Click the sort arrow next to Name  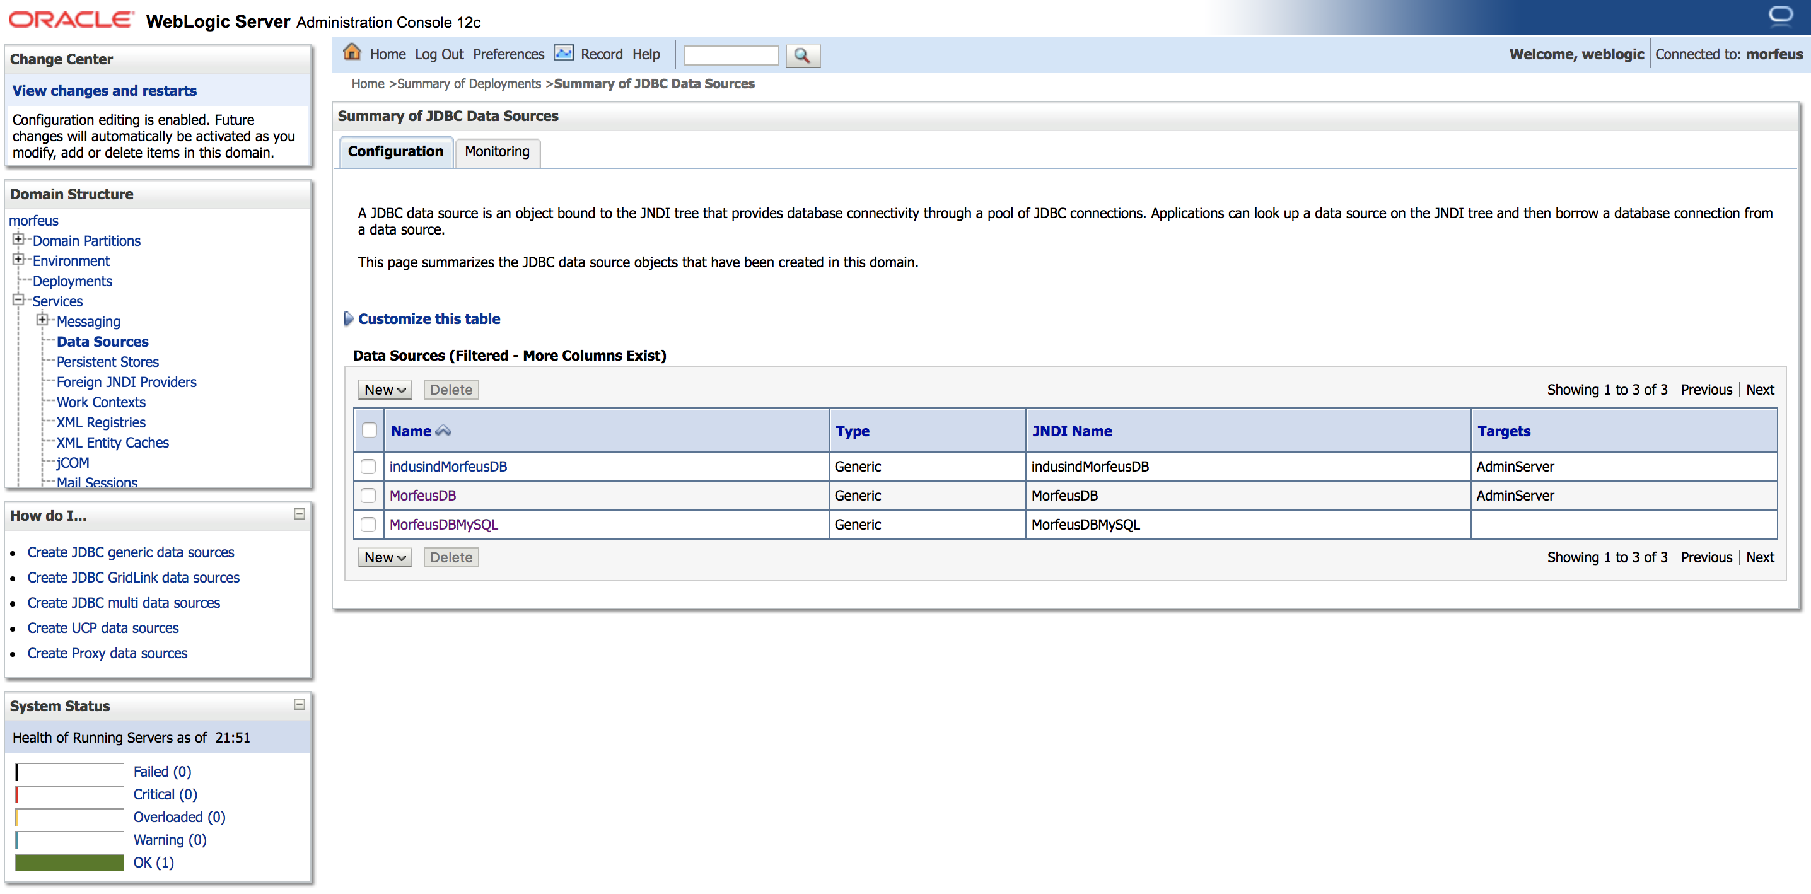[443, 431]
